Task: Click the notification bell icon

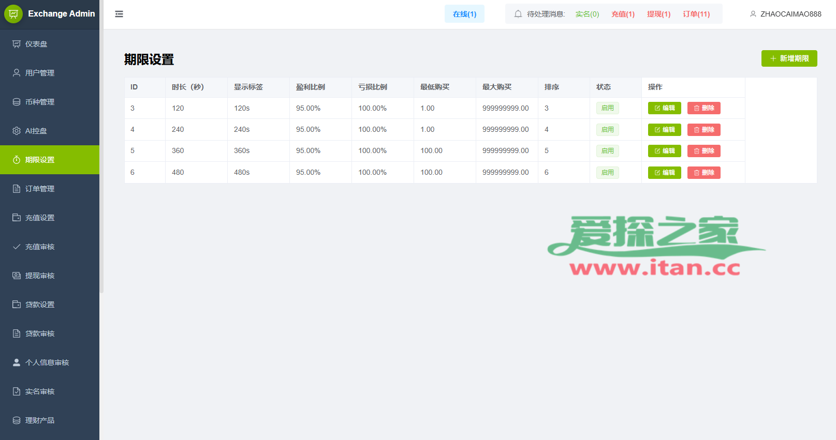Action: pyautogui.click(x=518, y=14)
